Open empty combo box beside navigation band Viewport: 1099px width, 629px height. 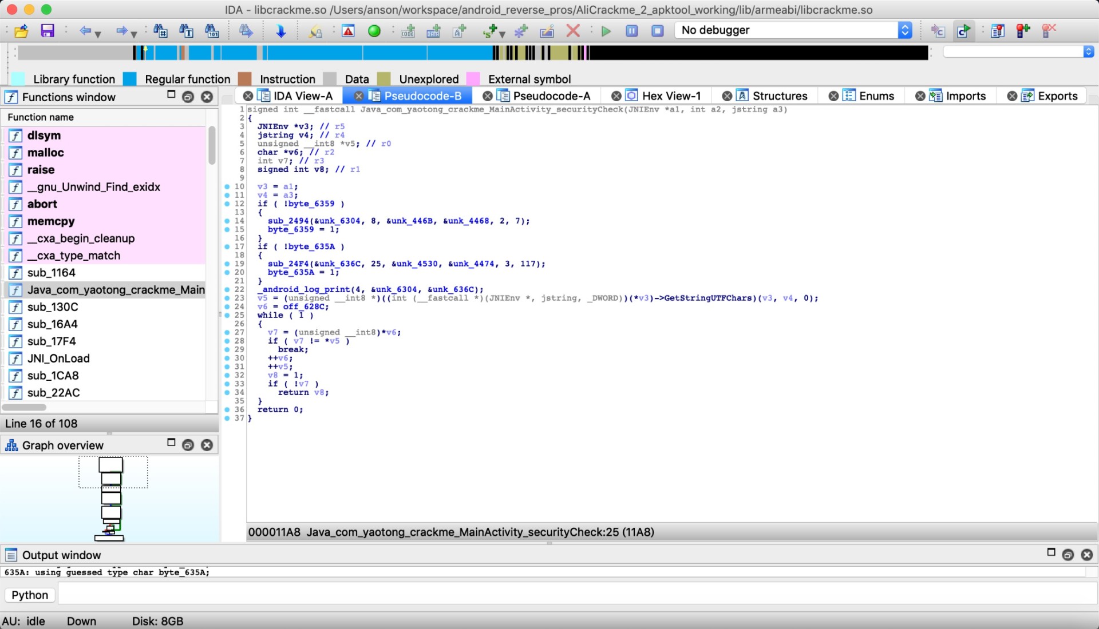coord(1088,52)
